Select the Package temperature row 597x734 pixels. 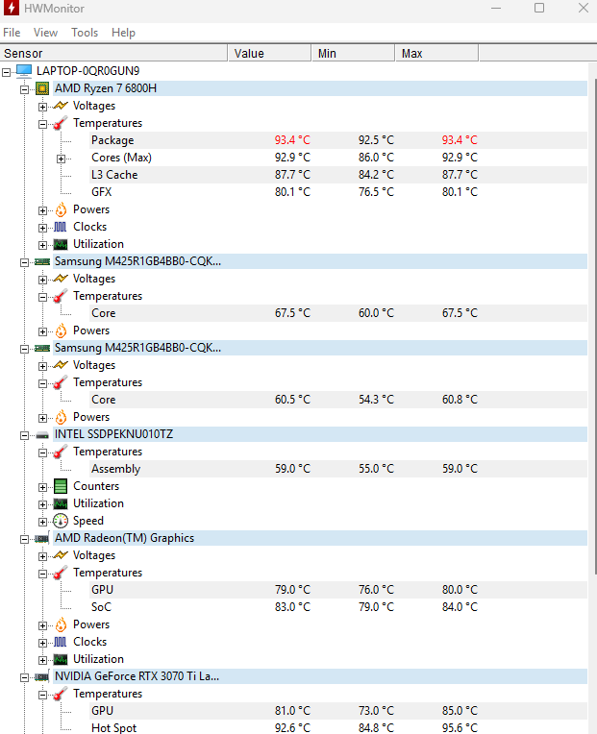point(338,140)
